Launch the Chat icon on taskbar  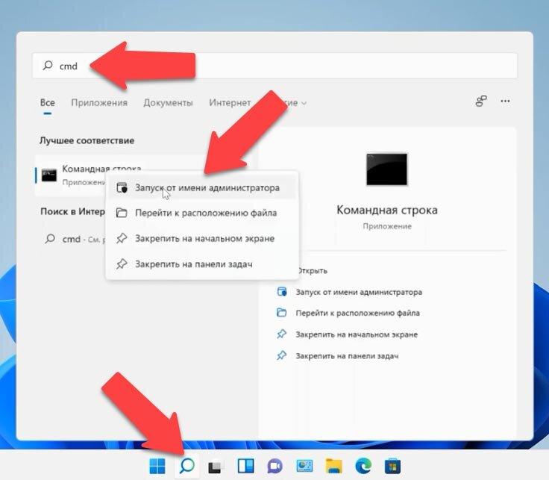[x=274, y=467]
